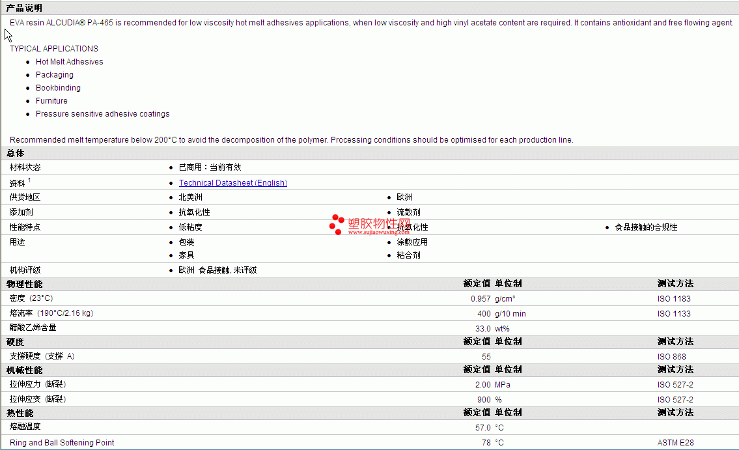Click the ISO 868 test method
This screenshot has width=739, height=450.
[x=671, y=357]
